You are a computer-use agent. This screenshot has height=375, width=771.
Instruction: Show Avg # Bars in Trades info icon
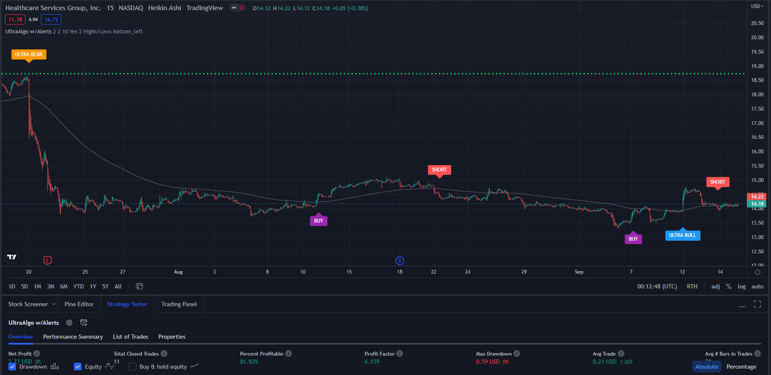pyautogui.click(x=758, y=354)
